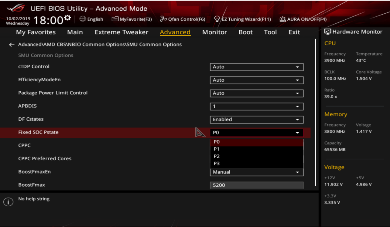Click Ratio value 39.0 x
This screenshot has height=227, width=390.
(x=331, y=97)
